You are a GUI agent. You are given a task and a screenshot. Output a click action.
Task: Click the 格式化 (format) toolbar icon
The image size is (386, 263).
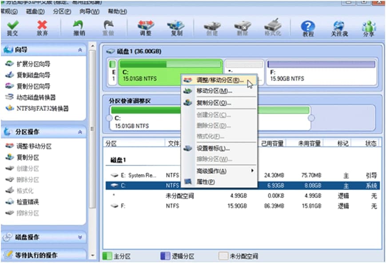tap(273, 28)
